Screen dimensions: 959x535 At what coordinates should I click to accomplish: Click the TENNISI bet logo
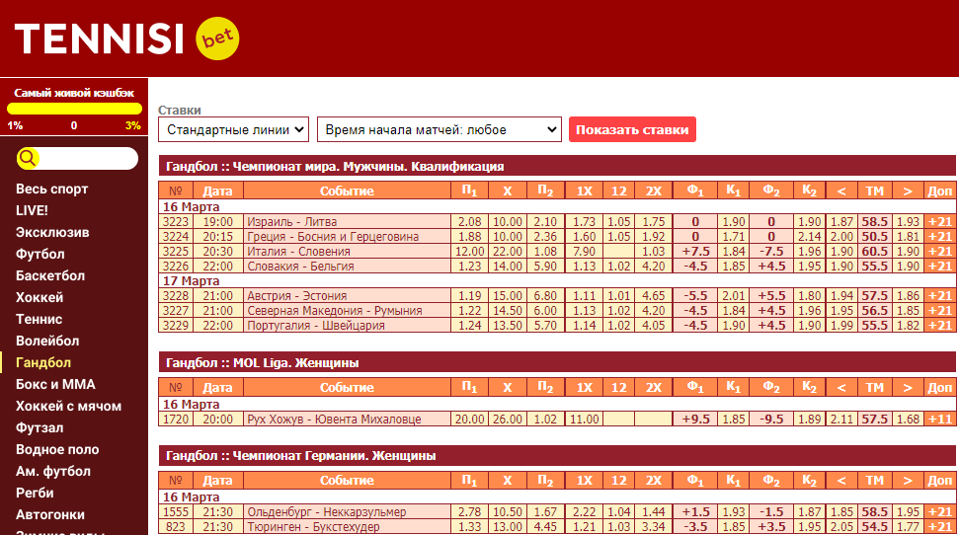(x=126, y=39)
